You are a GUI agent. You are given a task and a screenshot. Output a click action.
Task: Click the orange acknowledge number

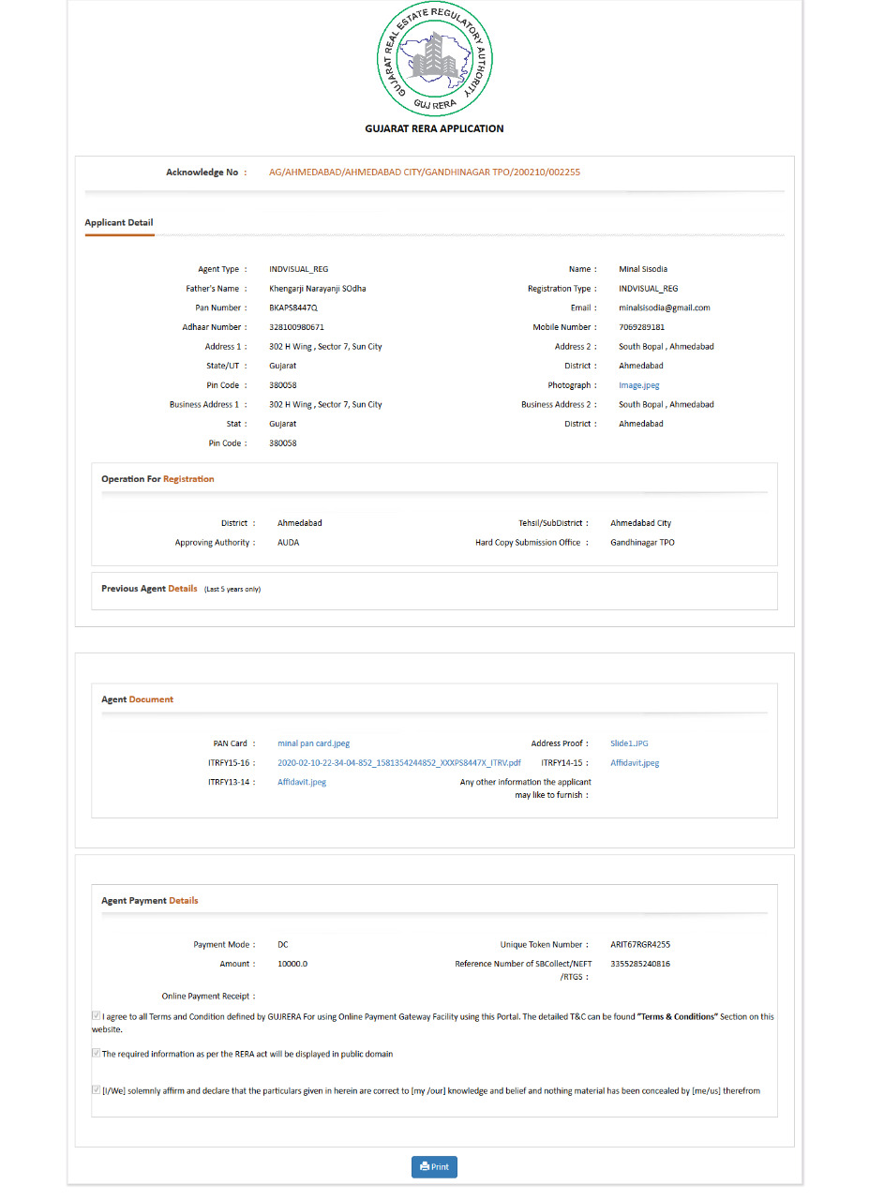(x=424, y=172)
